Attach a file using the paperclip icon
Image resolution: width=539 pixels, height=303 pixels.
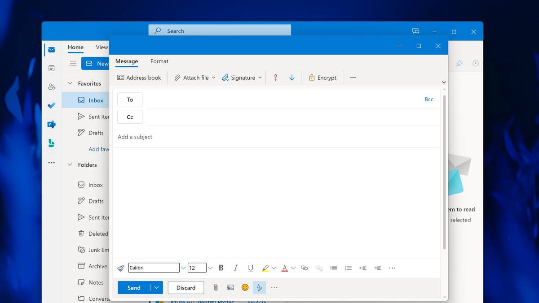pos(216,287)
